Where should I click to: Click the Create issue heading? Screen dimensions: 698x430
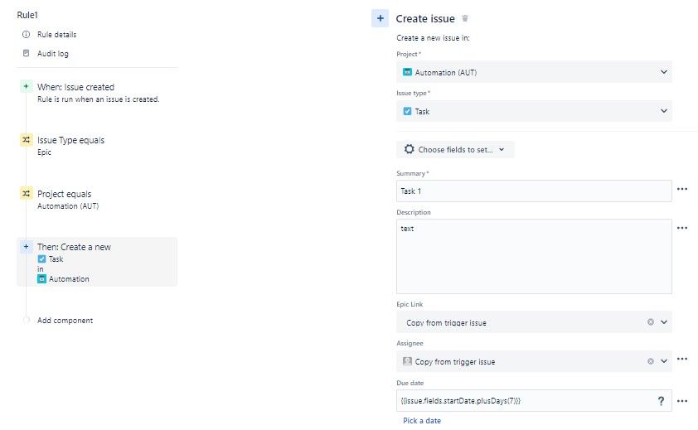425,19
